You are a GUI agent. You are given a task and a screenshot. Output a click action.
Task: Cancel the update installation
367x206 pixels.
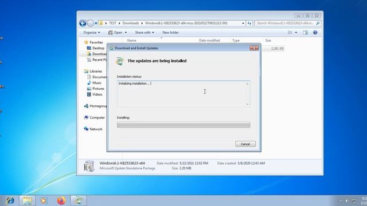coord(245,144)
